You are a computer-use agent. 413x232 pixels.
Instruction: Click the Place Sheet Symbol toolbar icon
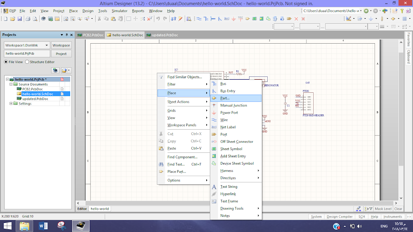(x=255, y=19)
